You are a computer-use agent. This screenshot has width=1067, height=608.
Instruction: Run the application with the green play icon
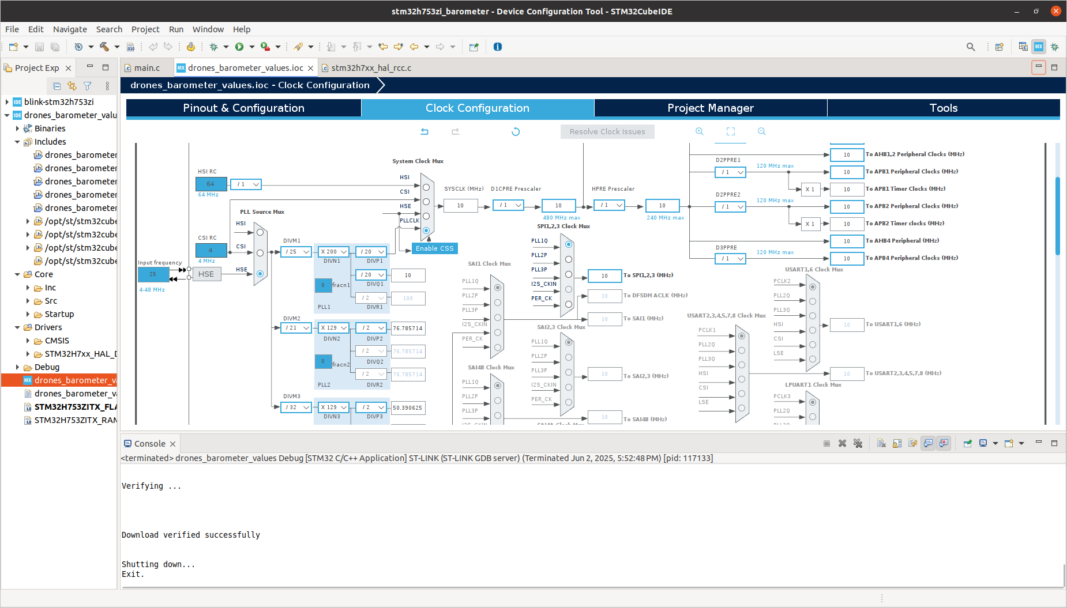click(239, 47)
